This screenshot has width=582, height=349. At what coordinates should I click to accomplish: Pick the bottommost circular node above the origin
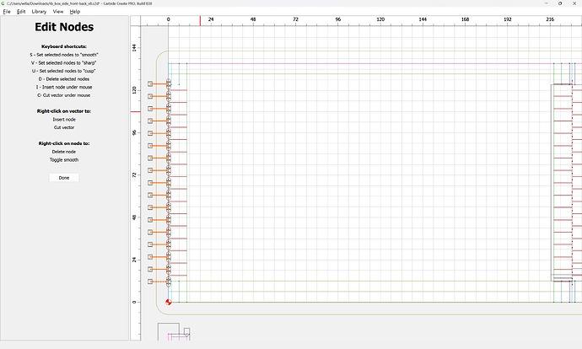click(x=169, y=284)
